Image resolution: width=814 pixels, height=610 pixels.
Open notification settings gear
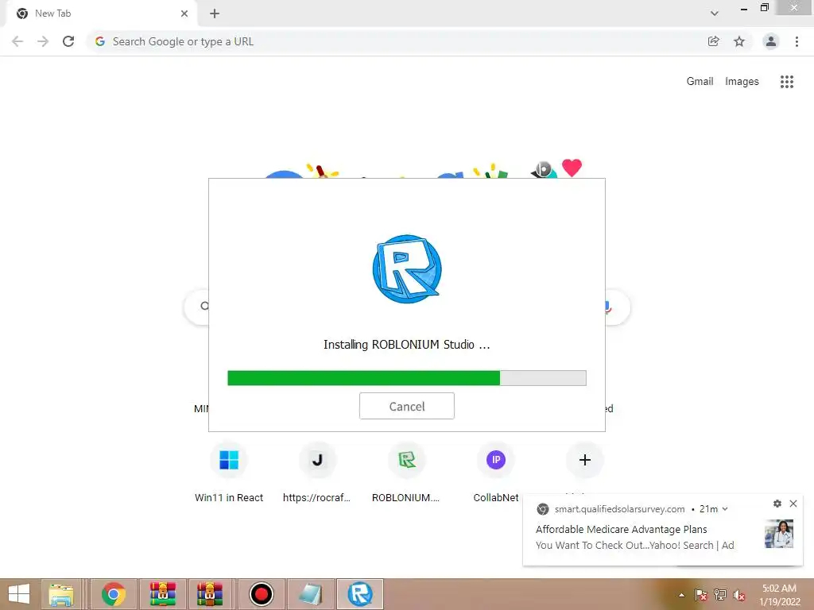pos(777,504)
